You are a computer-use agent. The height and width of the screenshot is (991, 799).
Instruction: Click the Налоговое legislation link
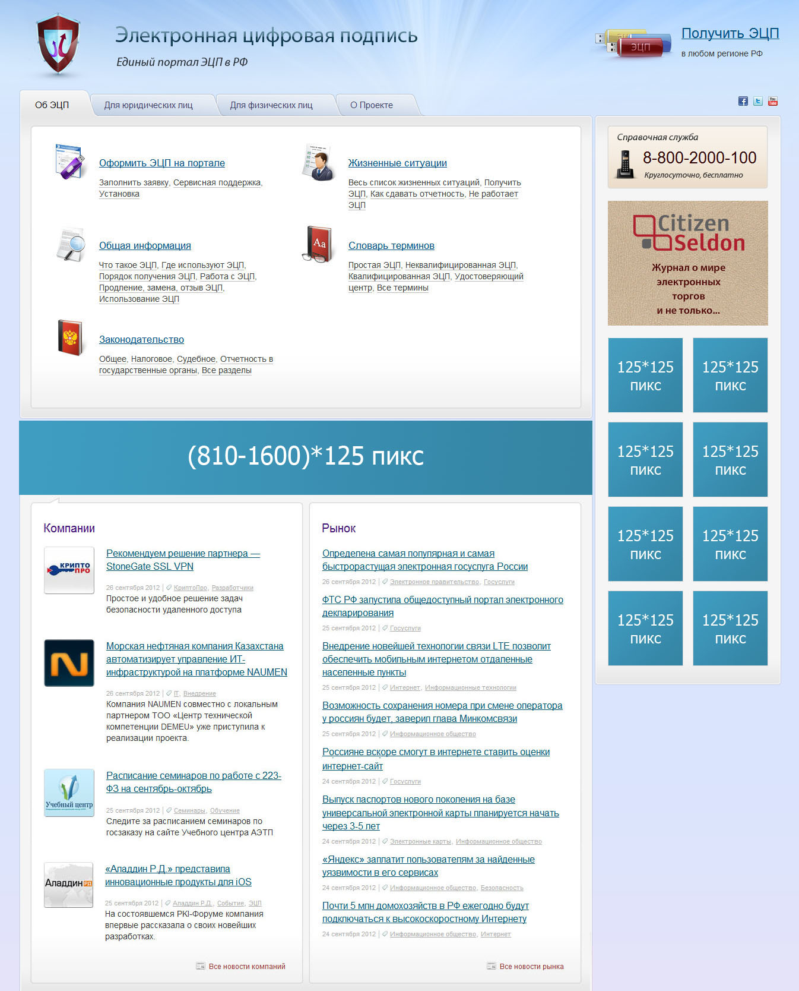pos(151,359)
